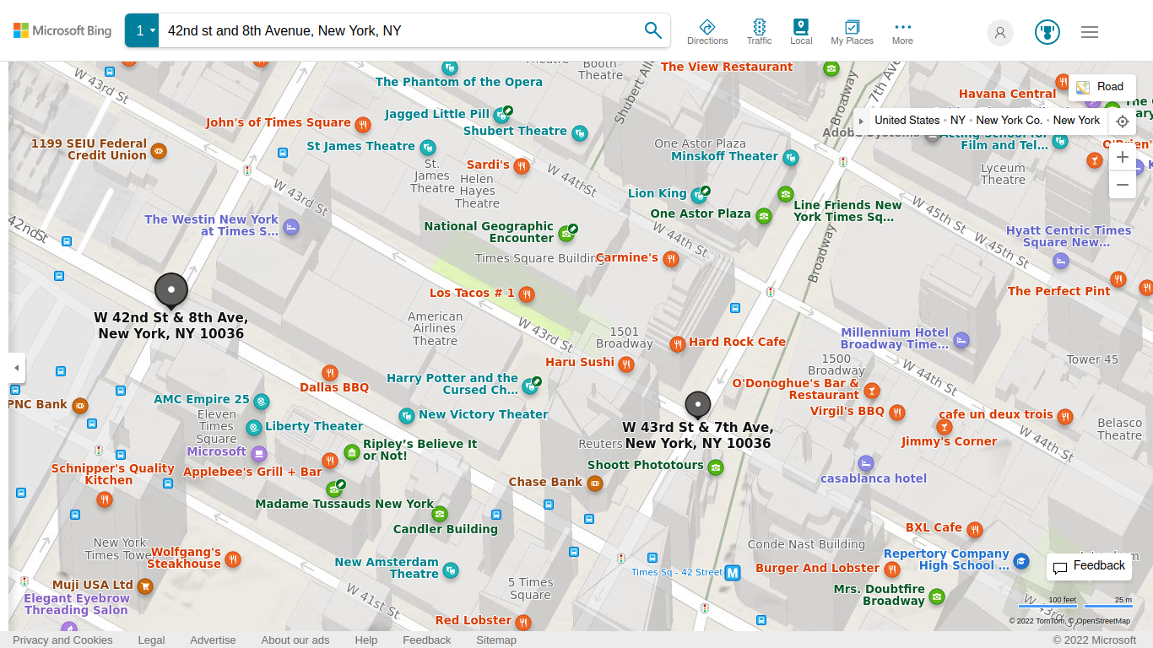Open the Sitemap footer link

click(x=496, y=640)
